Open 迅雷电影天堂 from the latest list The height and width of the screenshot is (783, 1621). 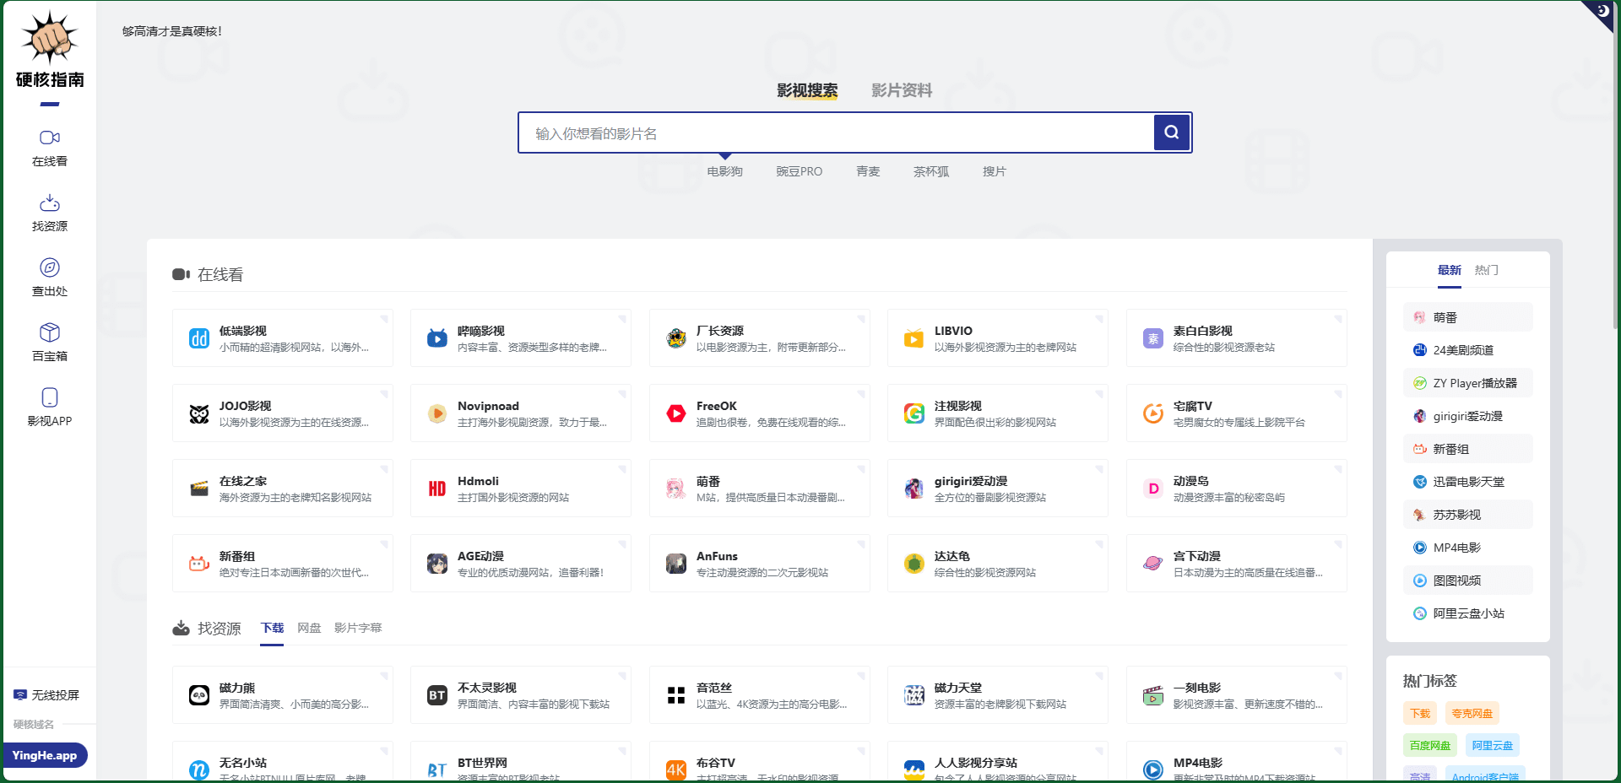pyautogui.click(x=1467, y=481)
